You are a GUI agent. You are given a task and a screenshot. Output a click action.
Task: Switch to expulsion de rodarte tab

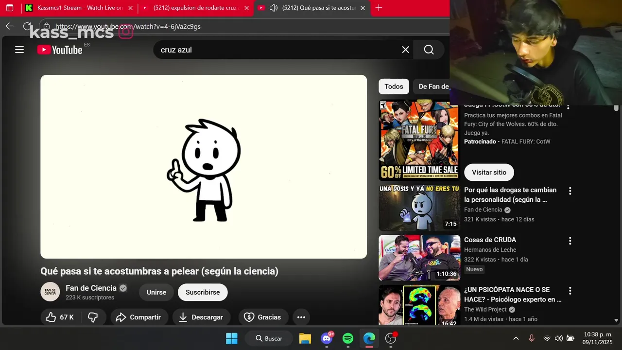tap(195, 8)
